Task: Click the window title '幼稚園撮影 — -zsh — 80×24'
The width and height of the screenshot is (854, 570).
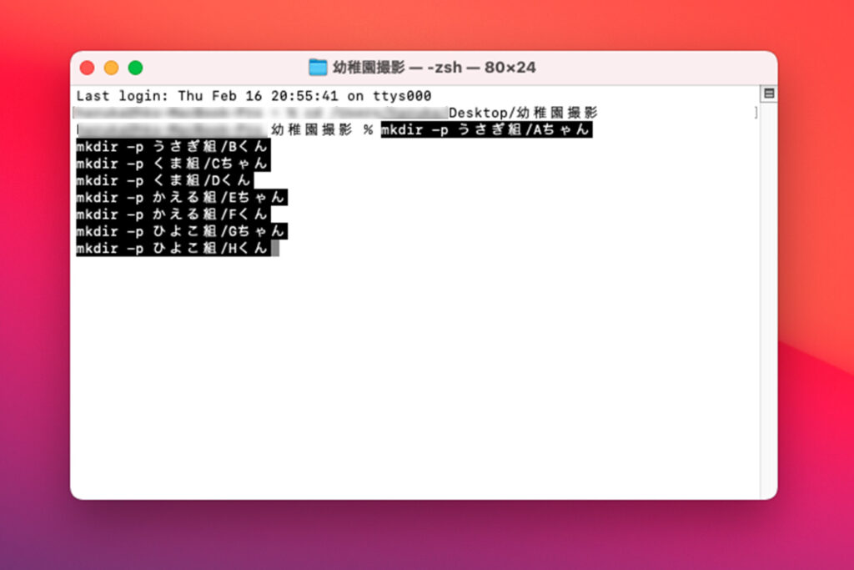Action: 434,68
